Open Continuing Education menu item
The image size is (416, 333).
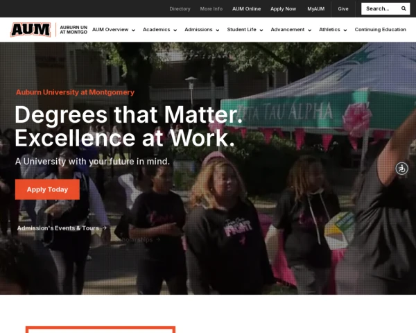tap(380, 29)
